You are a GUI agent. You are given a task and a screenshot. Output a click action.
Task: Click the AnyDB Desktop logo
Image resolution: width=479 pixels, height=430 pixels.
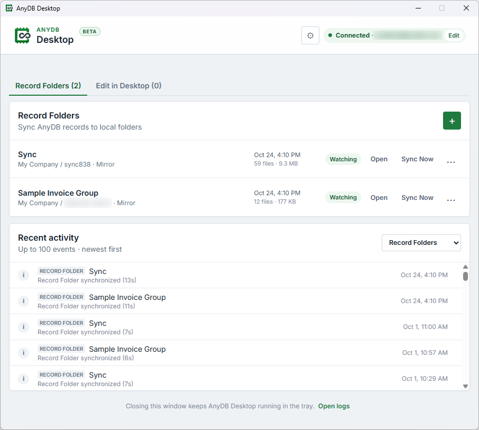click(22, 36)
